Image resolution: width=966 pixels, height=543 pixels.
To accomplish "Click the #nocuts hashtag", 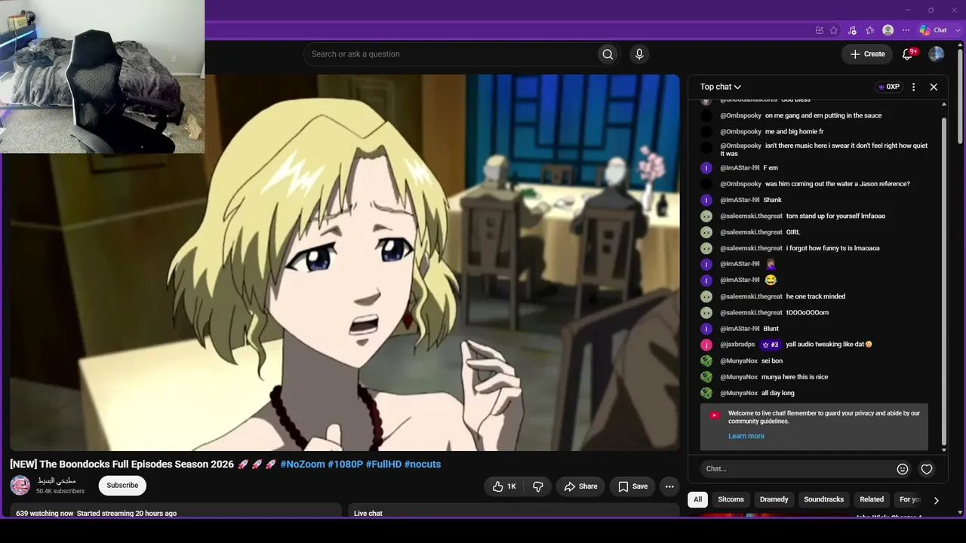I will click(x=423, y=464).
